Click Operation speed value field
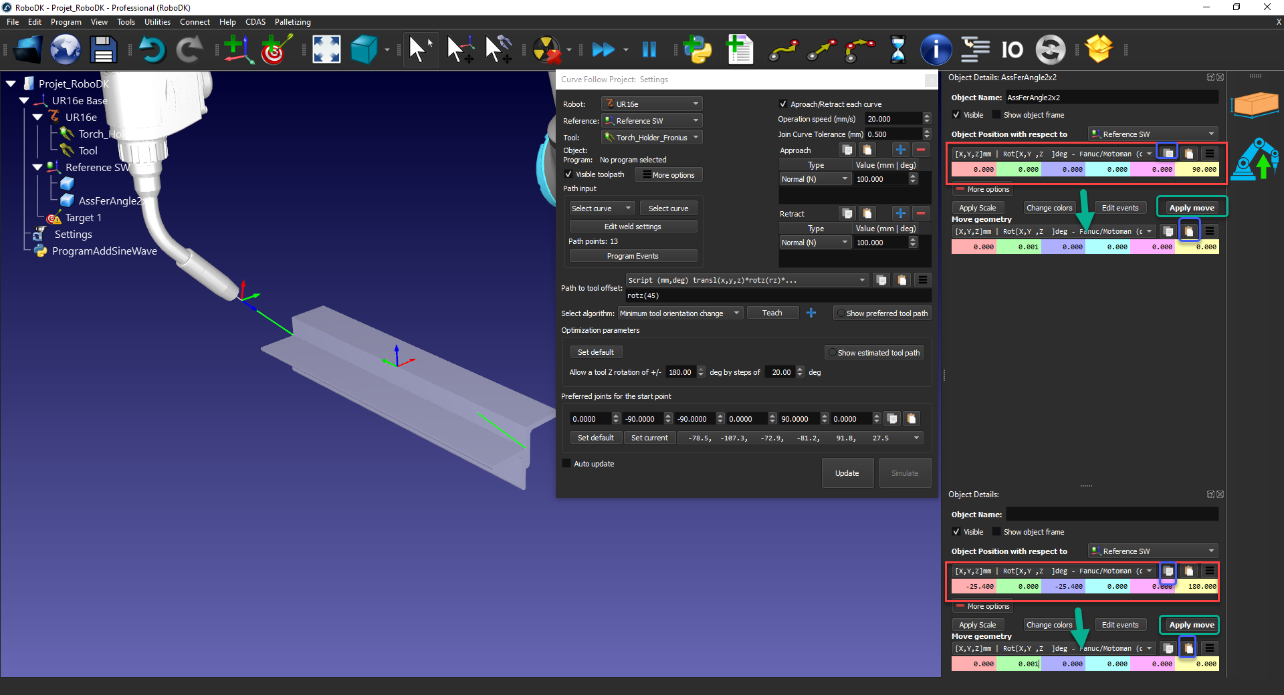Image resolution: width=1284 pixels, height=695 pixels. point(893,119)
